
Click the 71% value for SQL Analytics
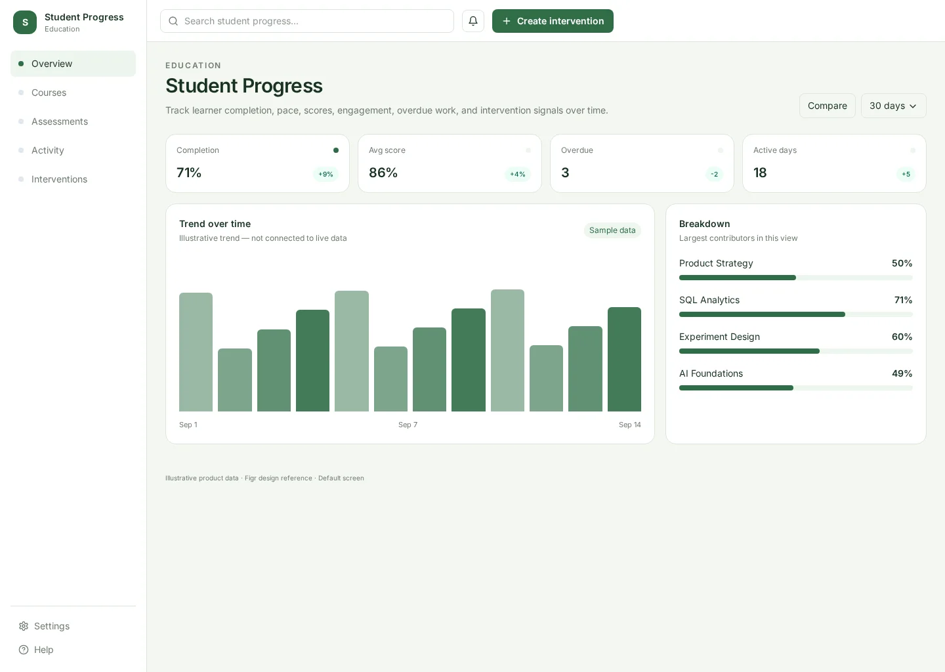coord(903,300)
